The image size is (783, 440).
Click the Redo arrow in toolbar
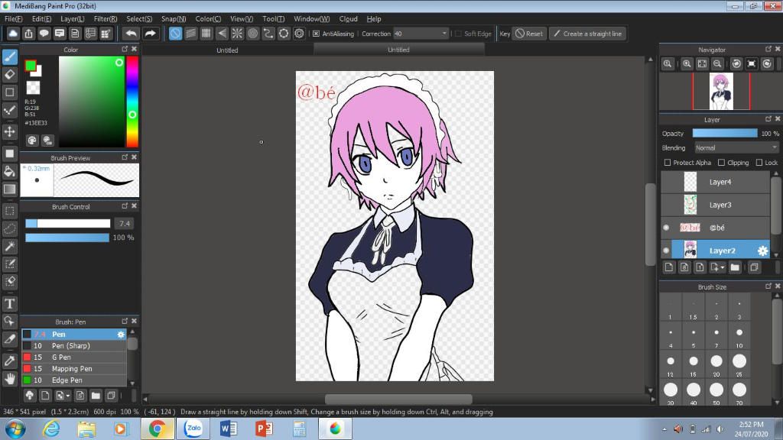[150, 34]
